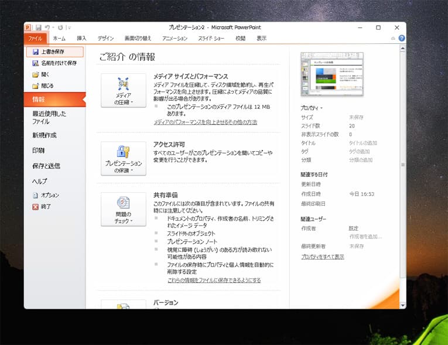The height and width of the screenshot is (345, 448).
Task: Click the 閉じる folder icon
Action: coord(35,86)
